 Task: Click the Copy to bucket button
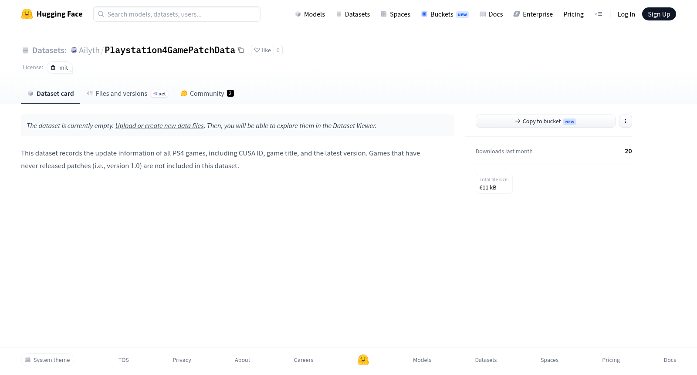[x=545, y=121]
